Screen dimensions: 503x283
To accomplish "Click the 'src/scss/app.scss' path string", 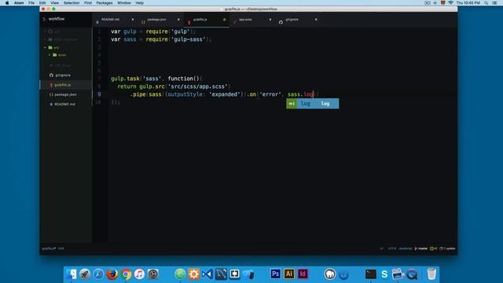I will pos(197,86).
